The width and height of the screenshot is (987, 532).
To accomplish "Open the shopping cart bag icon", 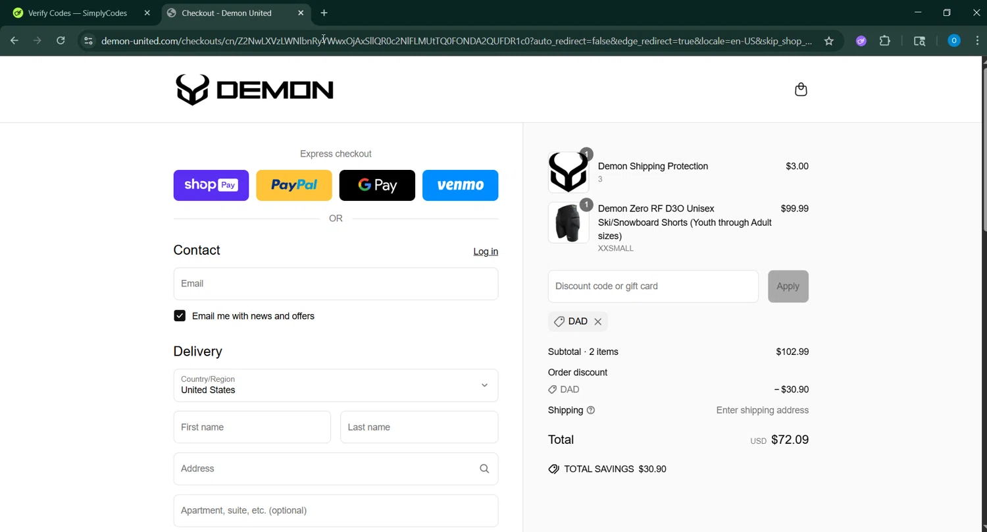I will pyautogui.click(x=801, y=90).
